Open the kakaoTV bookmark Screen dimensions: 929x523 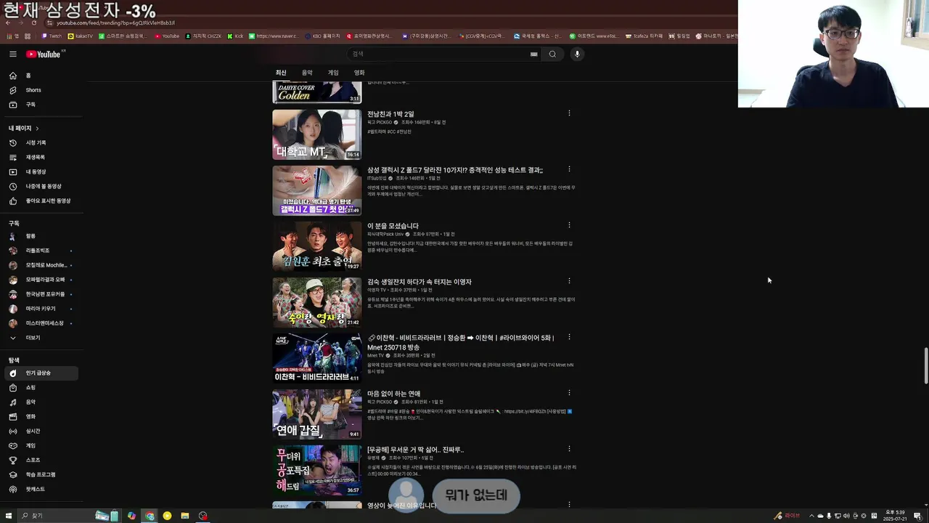[81, 36]
